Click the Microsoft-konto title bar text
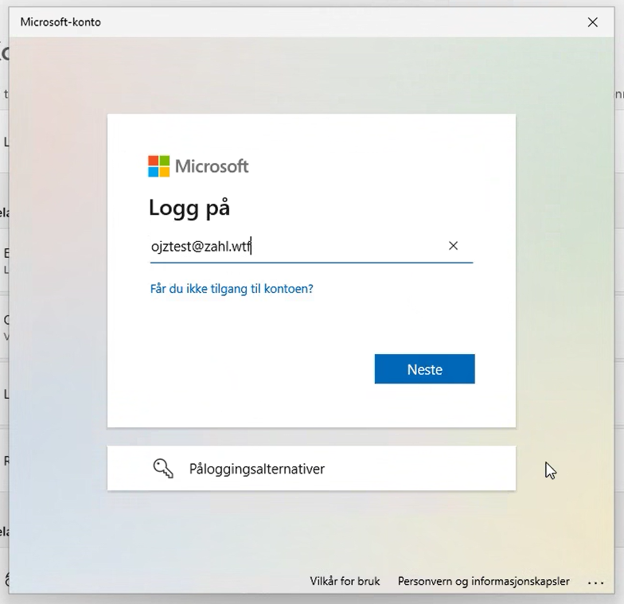Image resolution: width=624 pixels, height=604 pixels. pos(60,22)
